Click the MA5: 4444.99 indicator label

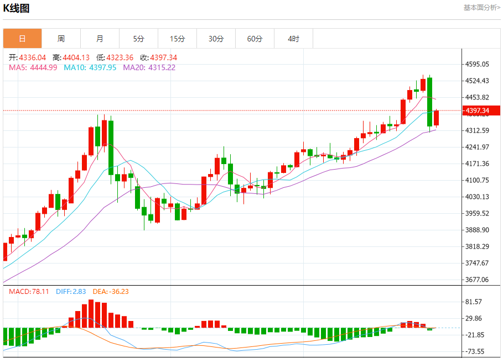tap(33, 67)
